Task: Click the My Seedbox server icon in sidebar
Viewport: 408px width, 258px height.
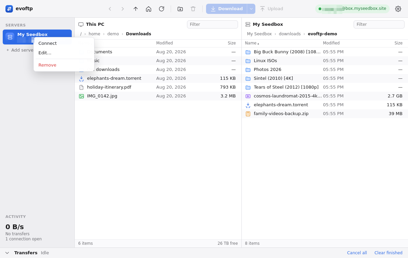Action: click(10, 37)
